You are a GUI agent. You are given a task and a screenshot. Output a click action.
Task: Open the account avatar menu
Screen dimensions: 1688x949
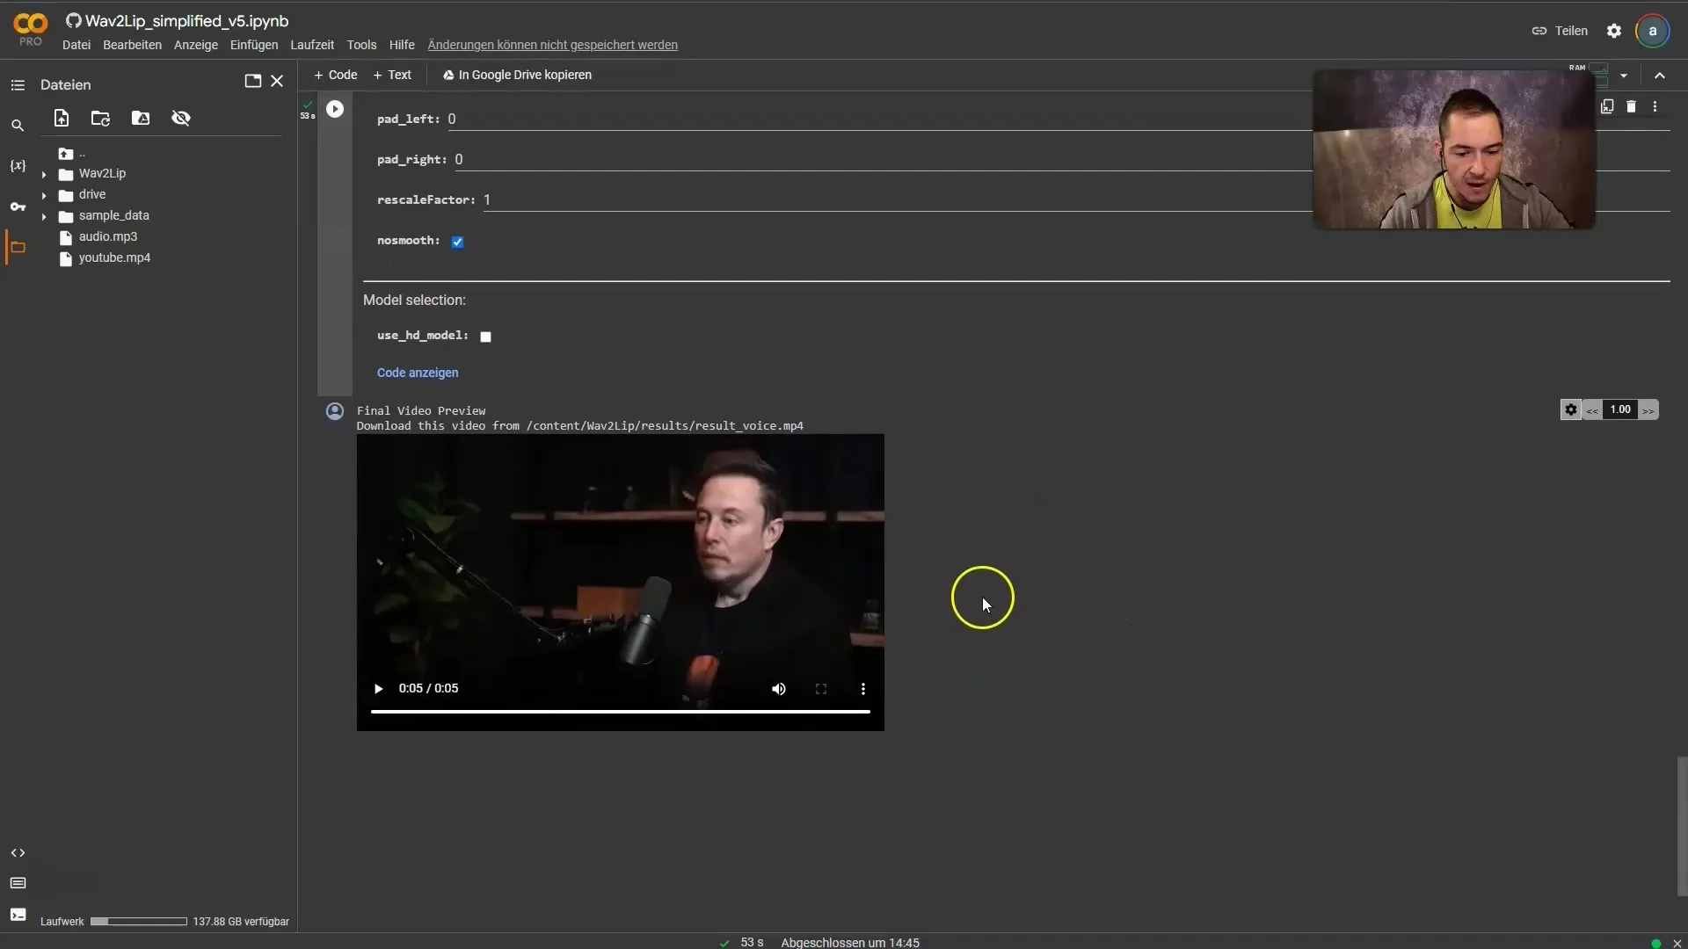click(x=1653, y=31)
